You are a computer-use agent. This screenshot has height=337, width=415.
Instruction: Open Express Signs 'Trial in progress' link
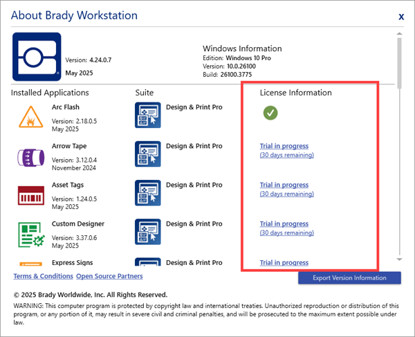click(284, 263)
